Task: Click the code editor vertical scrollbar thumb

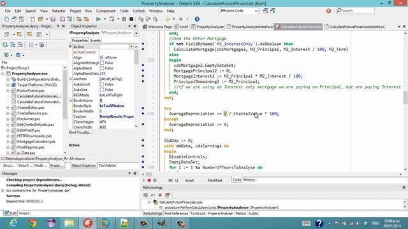Action: point(405,97)
